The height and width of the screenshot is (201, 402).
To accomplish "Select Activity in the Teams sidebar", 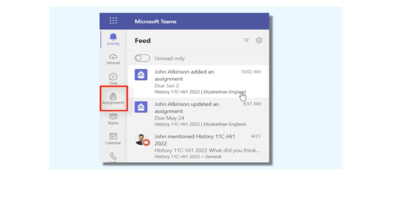I will pyautogui.click(x=113, y=39).
